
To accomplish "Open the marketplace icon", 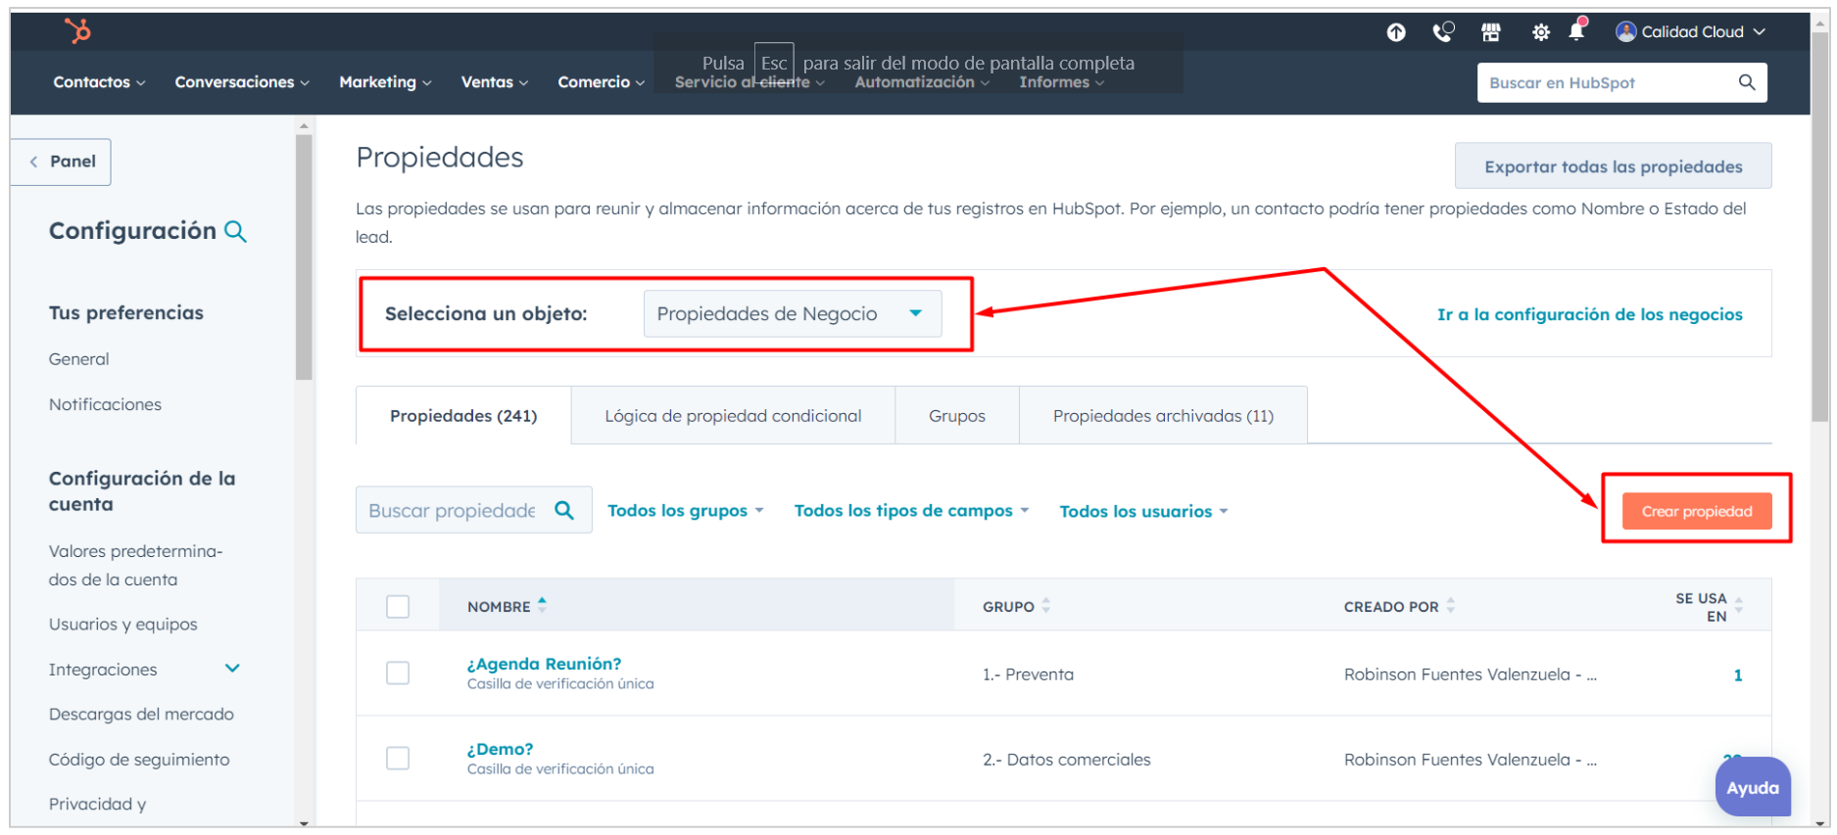I will (1490, 32).
